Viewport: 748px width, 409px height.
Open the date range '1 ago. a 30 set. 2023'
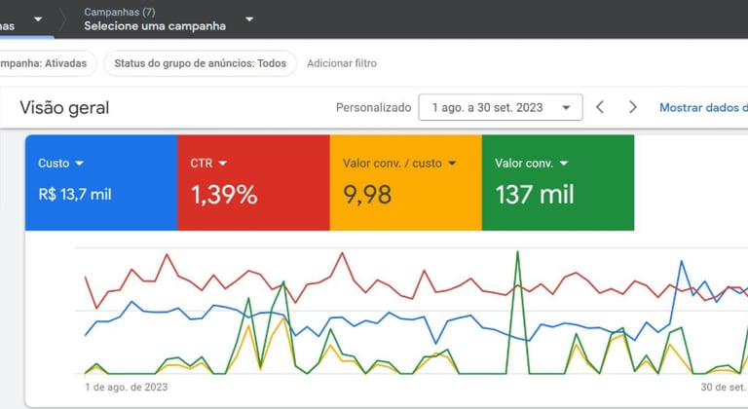coord(501,107)
